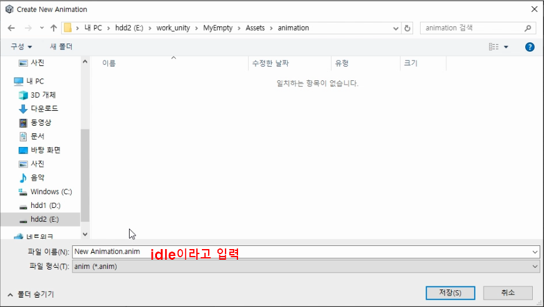
Task: Select the 3D 개체 folder icon
Action: [x=23, y=95]
